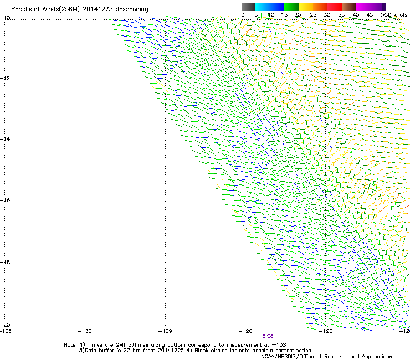Click the -10 latitude axis label
410x360 pixels.
(x=5, y=18)
